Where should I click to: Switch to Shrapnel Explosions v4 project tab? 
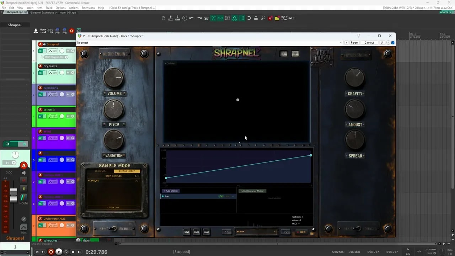pos(53,12)
